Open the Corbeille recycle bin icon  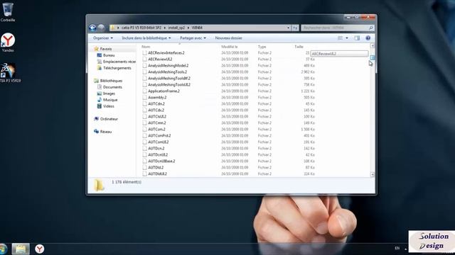pyautogui.click(x=8, y=12)
